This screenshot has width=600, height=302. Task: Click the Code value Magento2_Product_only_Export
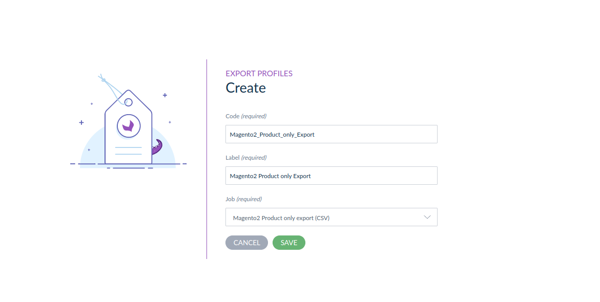pyautogui.click(x=272, y=134)
